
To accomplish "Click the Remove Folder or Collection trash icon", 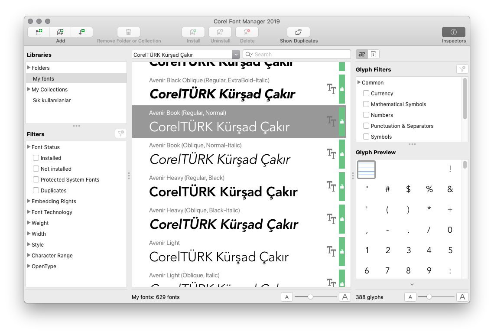I will click(128, 32).
